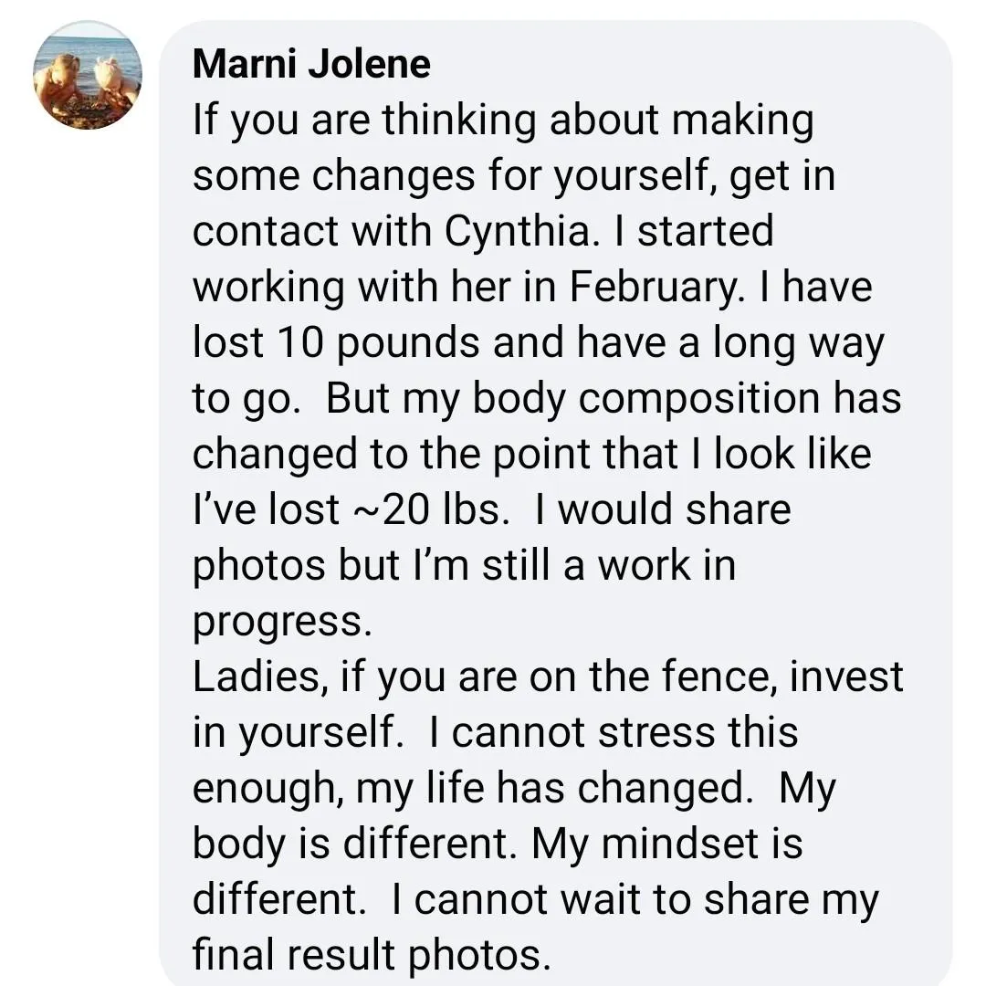Click the "some changes for yourself" line
Screen dimensions: 986x986
click(x=456, y=177)
